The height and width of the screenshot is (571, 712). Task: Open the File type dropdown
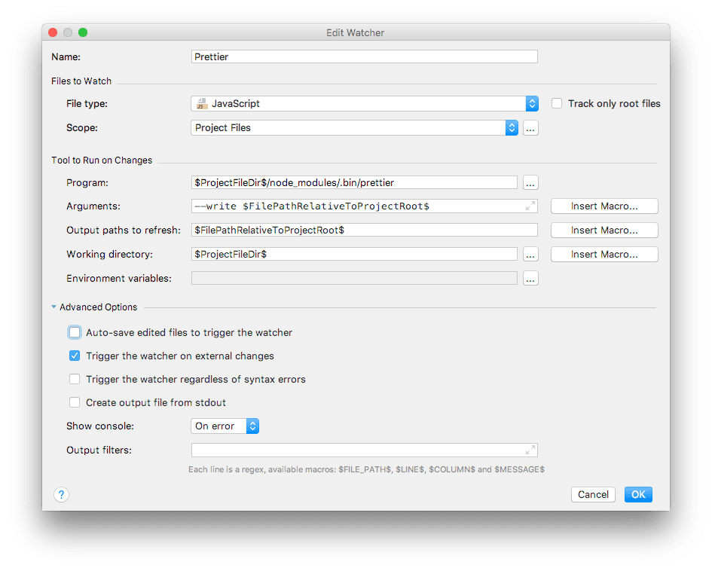click(x=530, y=103)
